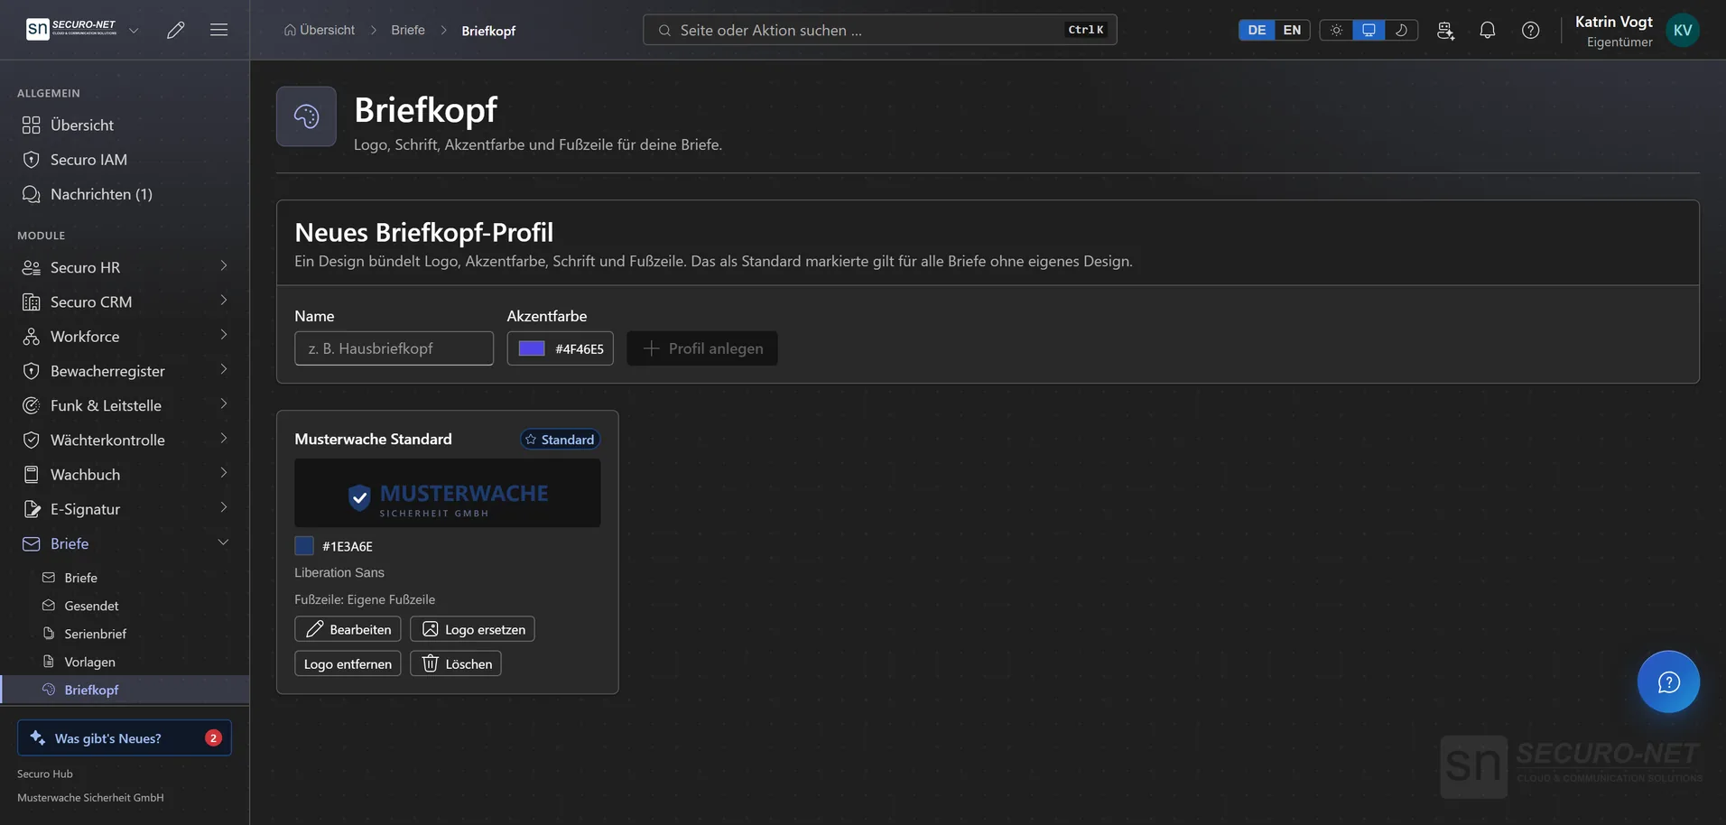Open the help question mark icon
This screenshot has height=825, width=1726.
[x=1531, y=30]
